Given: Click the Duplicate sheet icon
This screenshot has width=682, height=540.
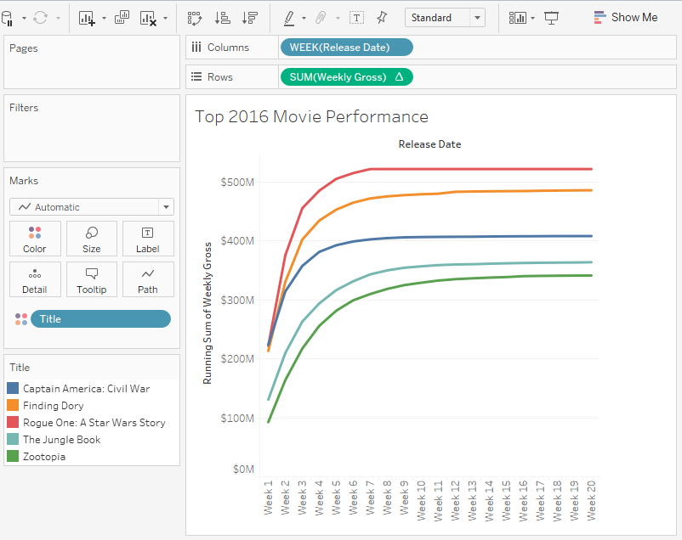Looking at the screenshot, I should 122,18.
